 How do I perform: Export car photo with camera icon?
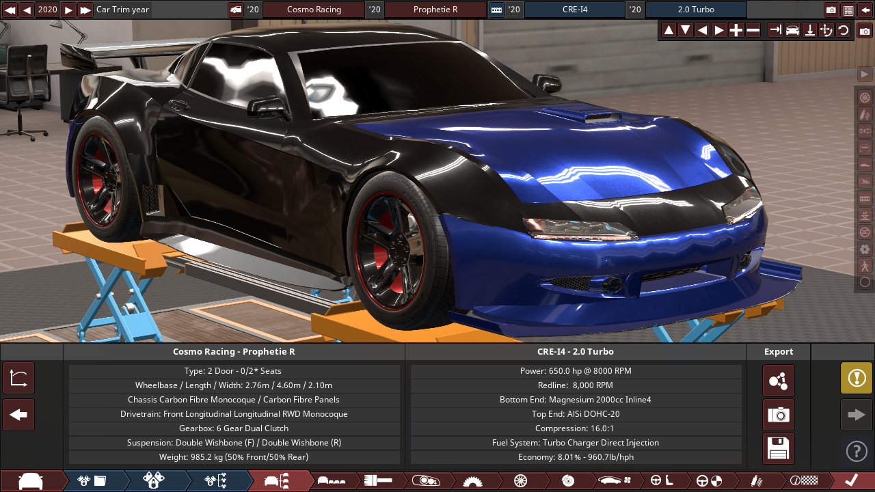(x=779, y=415)
